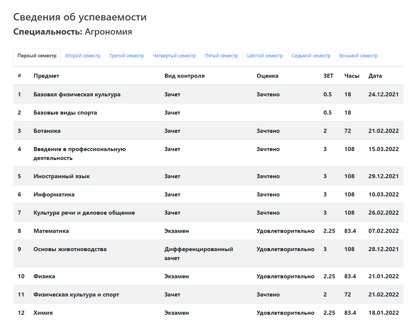Select the Ботаника subject row
This screenshot has width=414, height=327.
click(208, 131)
